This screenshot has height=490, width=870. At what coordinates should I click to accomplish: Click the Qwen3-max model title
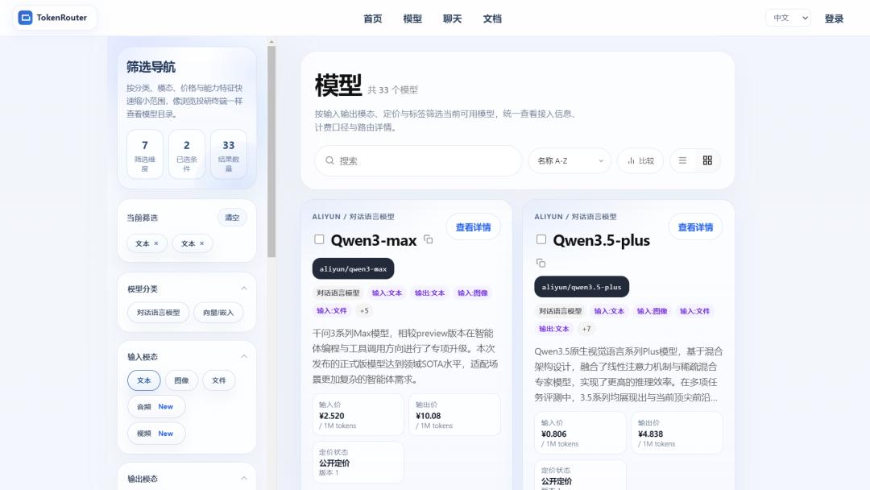tap(374, 240)
